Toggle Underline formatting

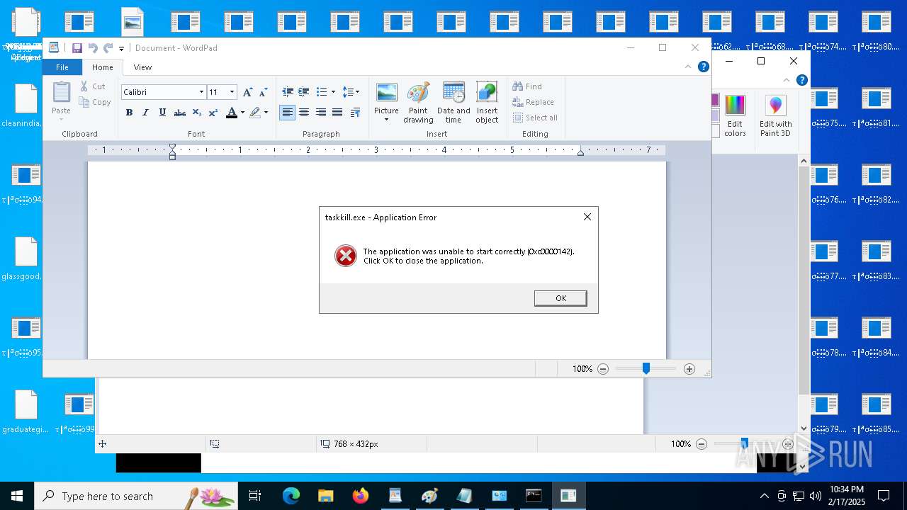coord(162,113)
